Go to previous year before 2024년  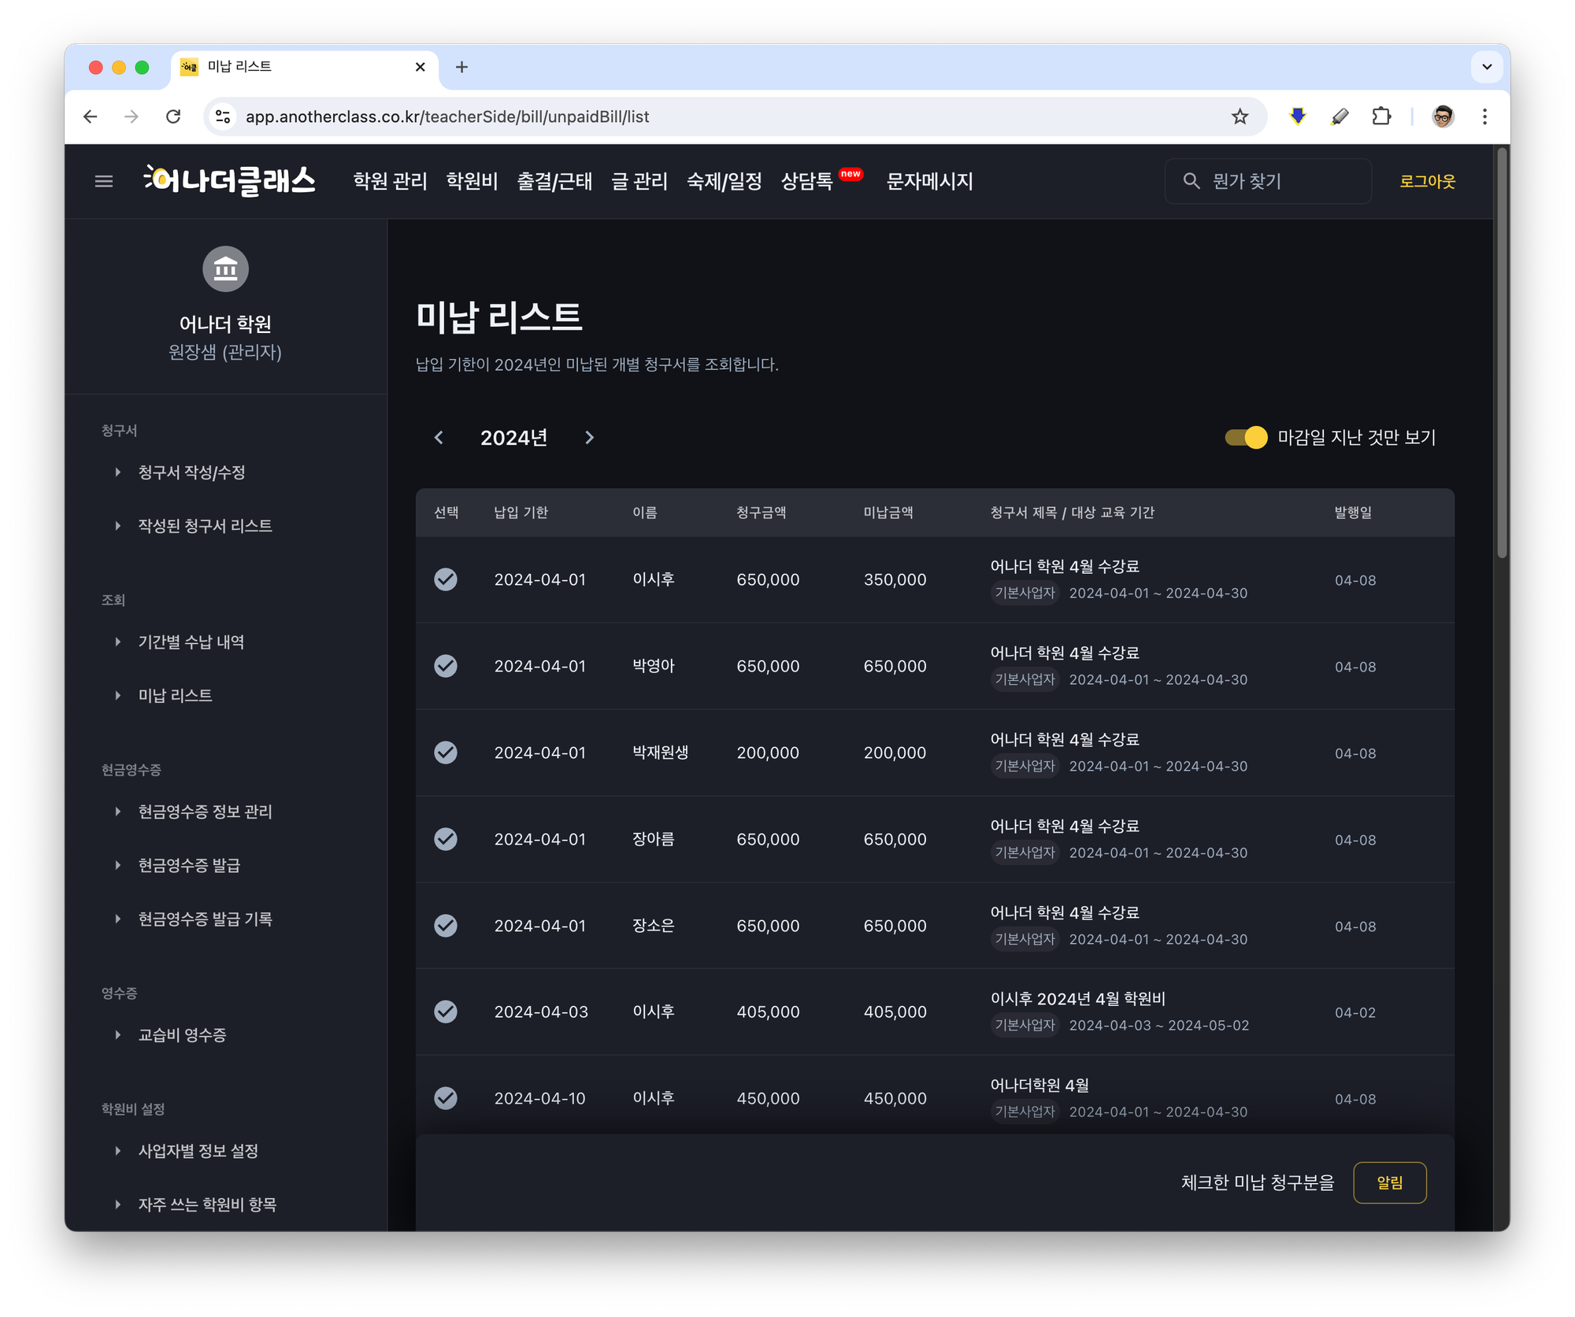pyautogui.click(x=439, y=438)
